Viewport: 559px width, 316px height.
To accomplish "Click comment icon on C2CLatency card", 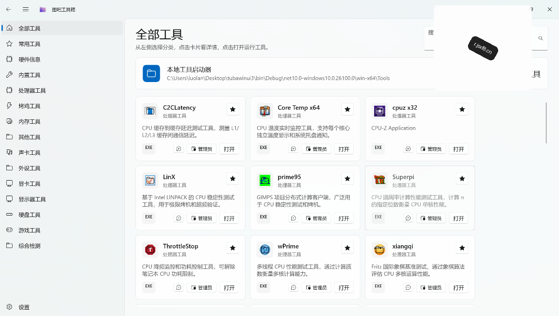I will coord(179,149).
